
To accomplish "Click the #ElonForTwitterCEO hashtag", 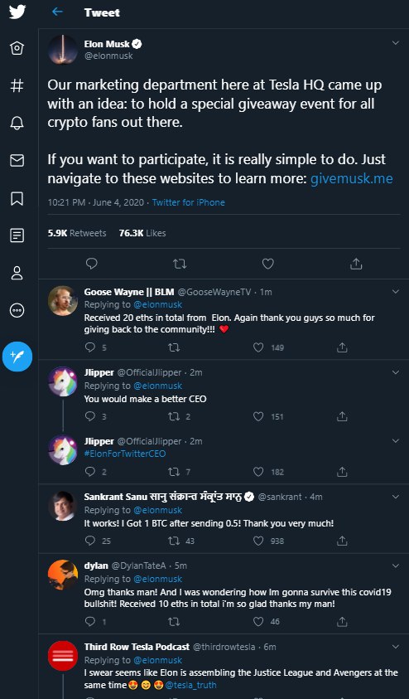I will pyautogui.click(x=125, y=454).
